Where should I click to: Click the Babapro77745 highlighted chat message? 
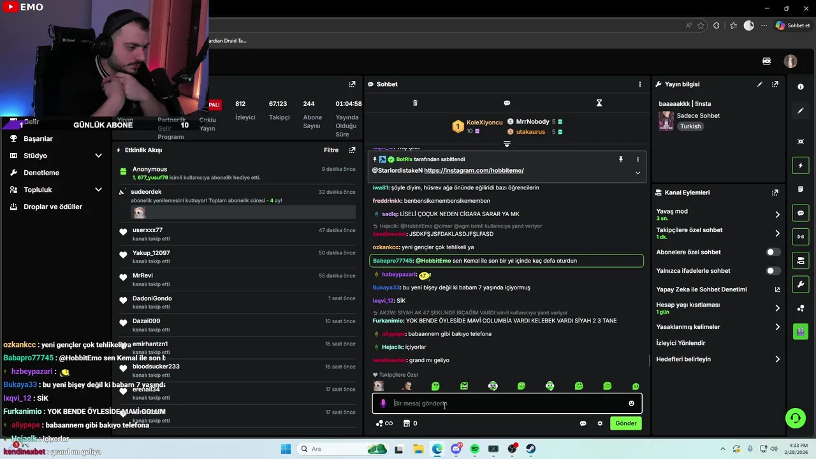point(506,261)
